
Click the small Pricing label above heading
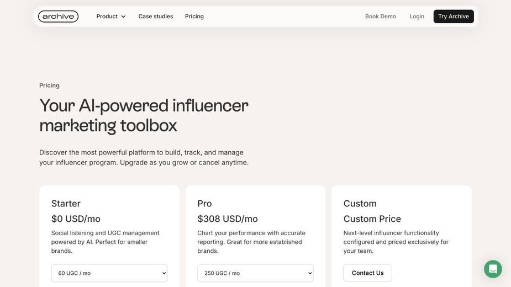click(x=49, y=86)
